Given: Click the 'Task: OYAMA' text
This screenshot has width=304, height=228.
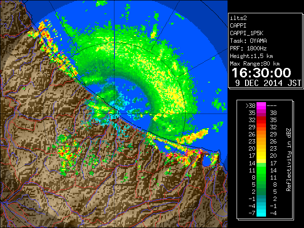Looking at the screenshot, I should tap(248, 41).
